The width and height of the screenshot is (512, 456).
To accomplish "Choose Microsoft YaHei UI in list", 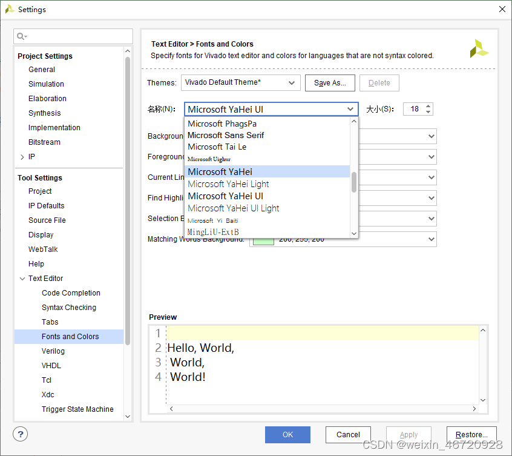I will pyautogui.click(x=267, y=196).
